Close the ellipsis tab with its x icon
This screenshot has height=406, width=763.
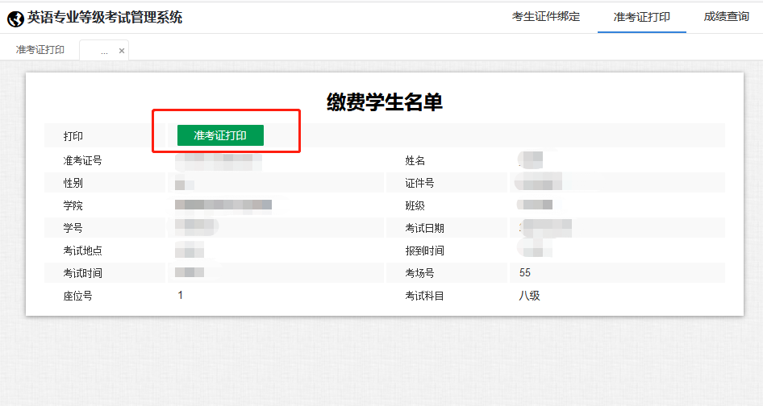pyautogui.click(x=122, y=51)
